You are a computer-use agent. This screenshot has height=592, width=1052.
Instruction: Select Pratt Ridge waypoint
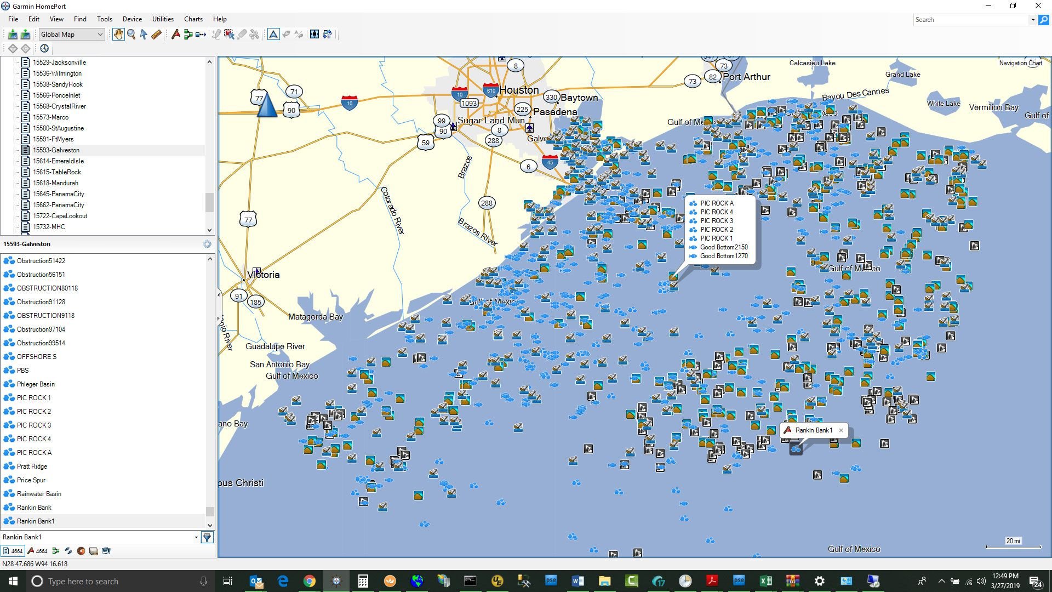[x=32, y=466]
